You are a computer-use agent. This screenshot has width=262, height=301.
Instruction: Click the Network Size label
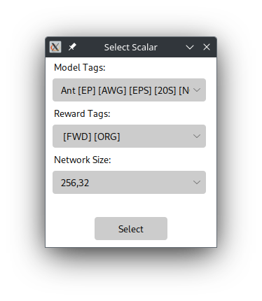click(x=83, y=160)
